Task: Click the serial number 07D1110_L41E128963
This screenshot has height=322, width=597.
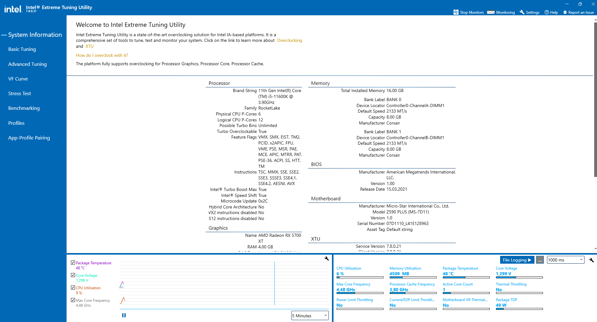Action: pyautogui.click(x=407, y=224)
